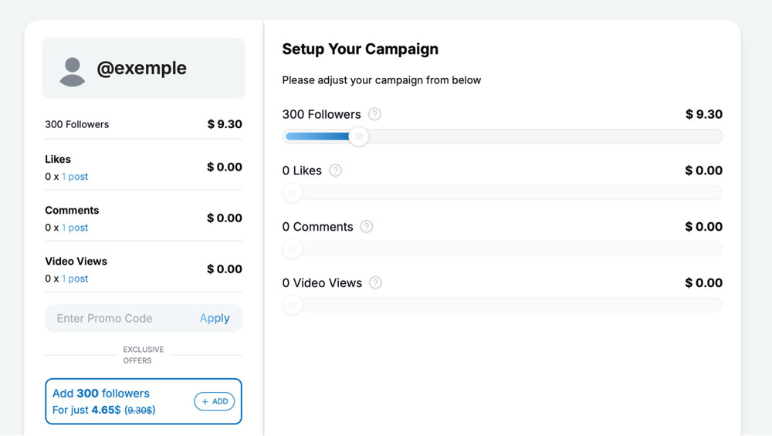
Task: Click the middle of the Followers slider track
Action: pyautogui.click(x=503, y=137)
